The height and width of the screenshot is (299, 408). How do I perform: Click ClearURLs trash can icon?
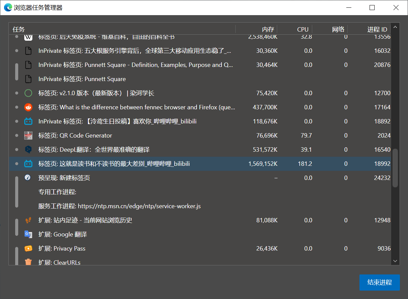[x=28, y=262]
